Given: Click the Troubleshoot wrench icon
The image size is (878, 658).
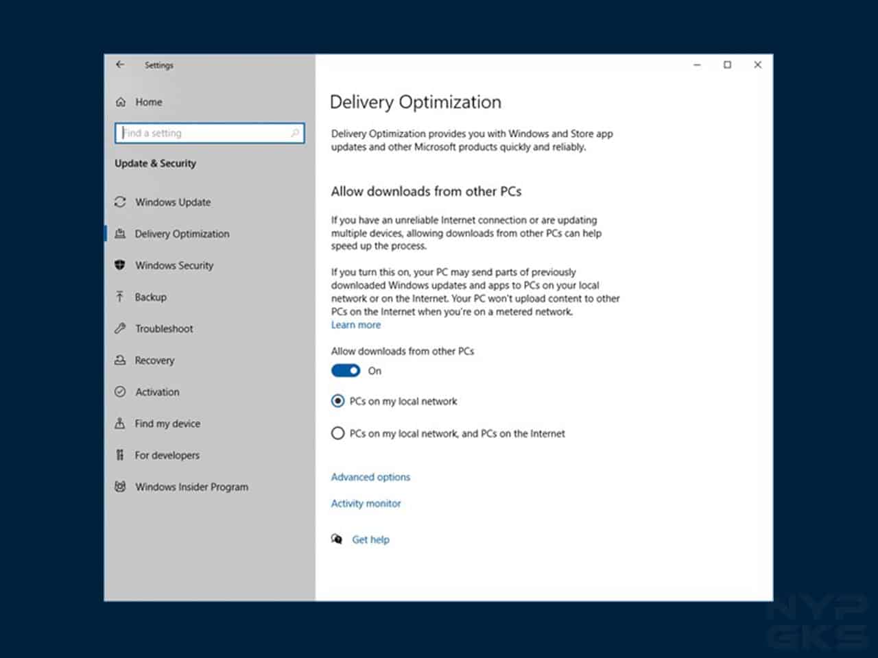Looking at the screenshot, I should coord(120,328).
